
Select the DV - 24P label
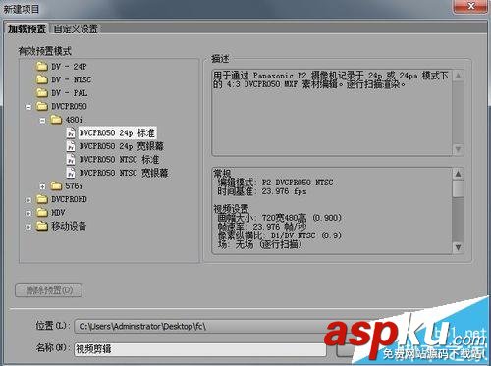69,67
